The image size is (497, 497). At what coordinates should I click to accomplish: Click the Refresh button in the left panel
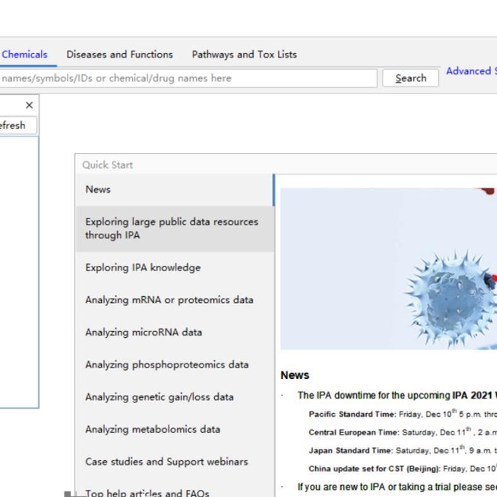point(18,125)
